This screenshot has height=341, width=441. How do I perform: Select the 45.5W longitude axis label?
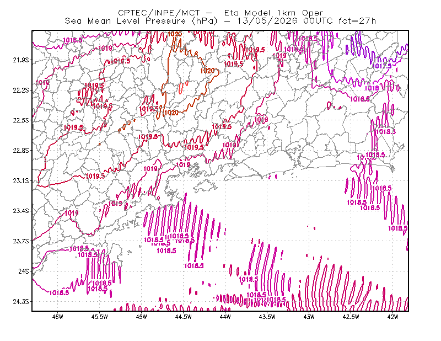point(100,317)
